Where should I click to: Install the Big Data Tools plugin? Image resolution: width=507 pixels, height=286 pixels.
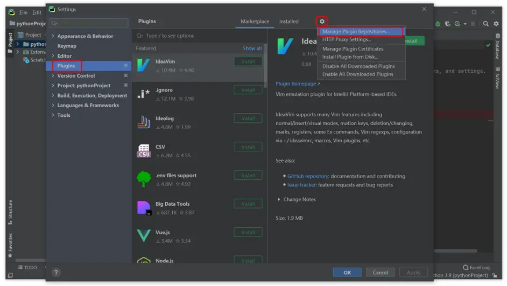pyautogui.click(x=248, y=204)
